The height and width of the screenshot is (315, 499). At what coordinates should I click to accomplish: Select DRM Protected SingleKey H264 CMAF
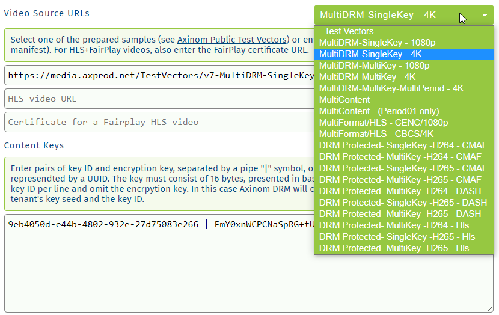(403, 145)
